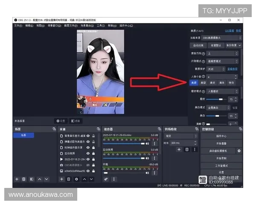Open transition properties three-dot menu

[x=195, y=149]
